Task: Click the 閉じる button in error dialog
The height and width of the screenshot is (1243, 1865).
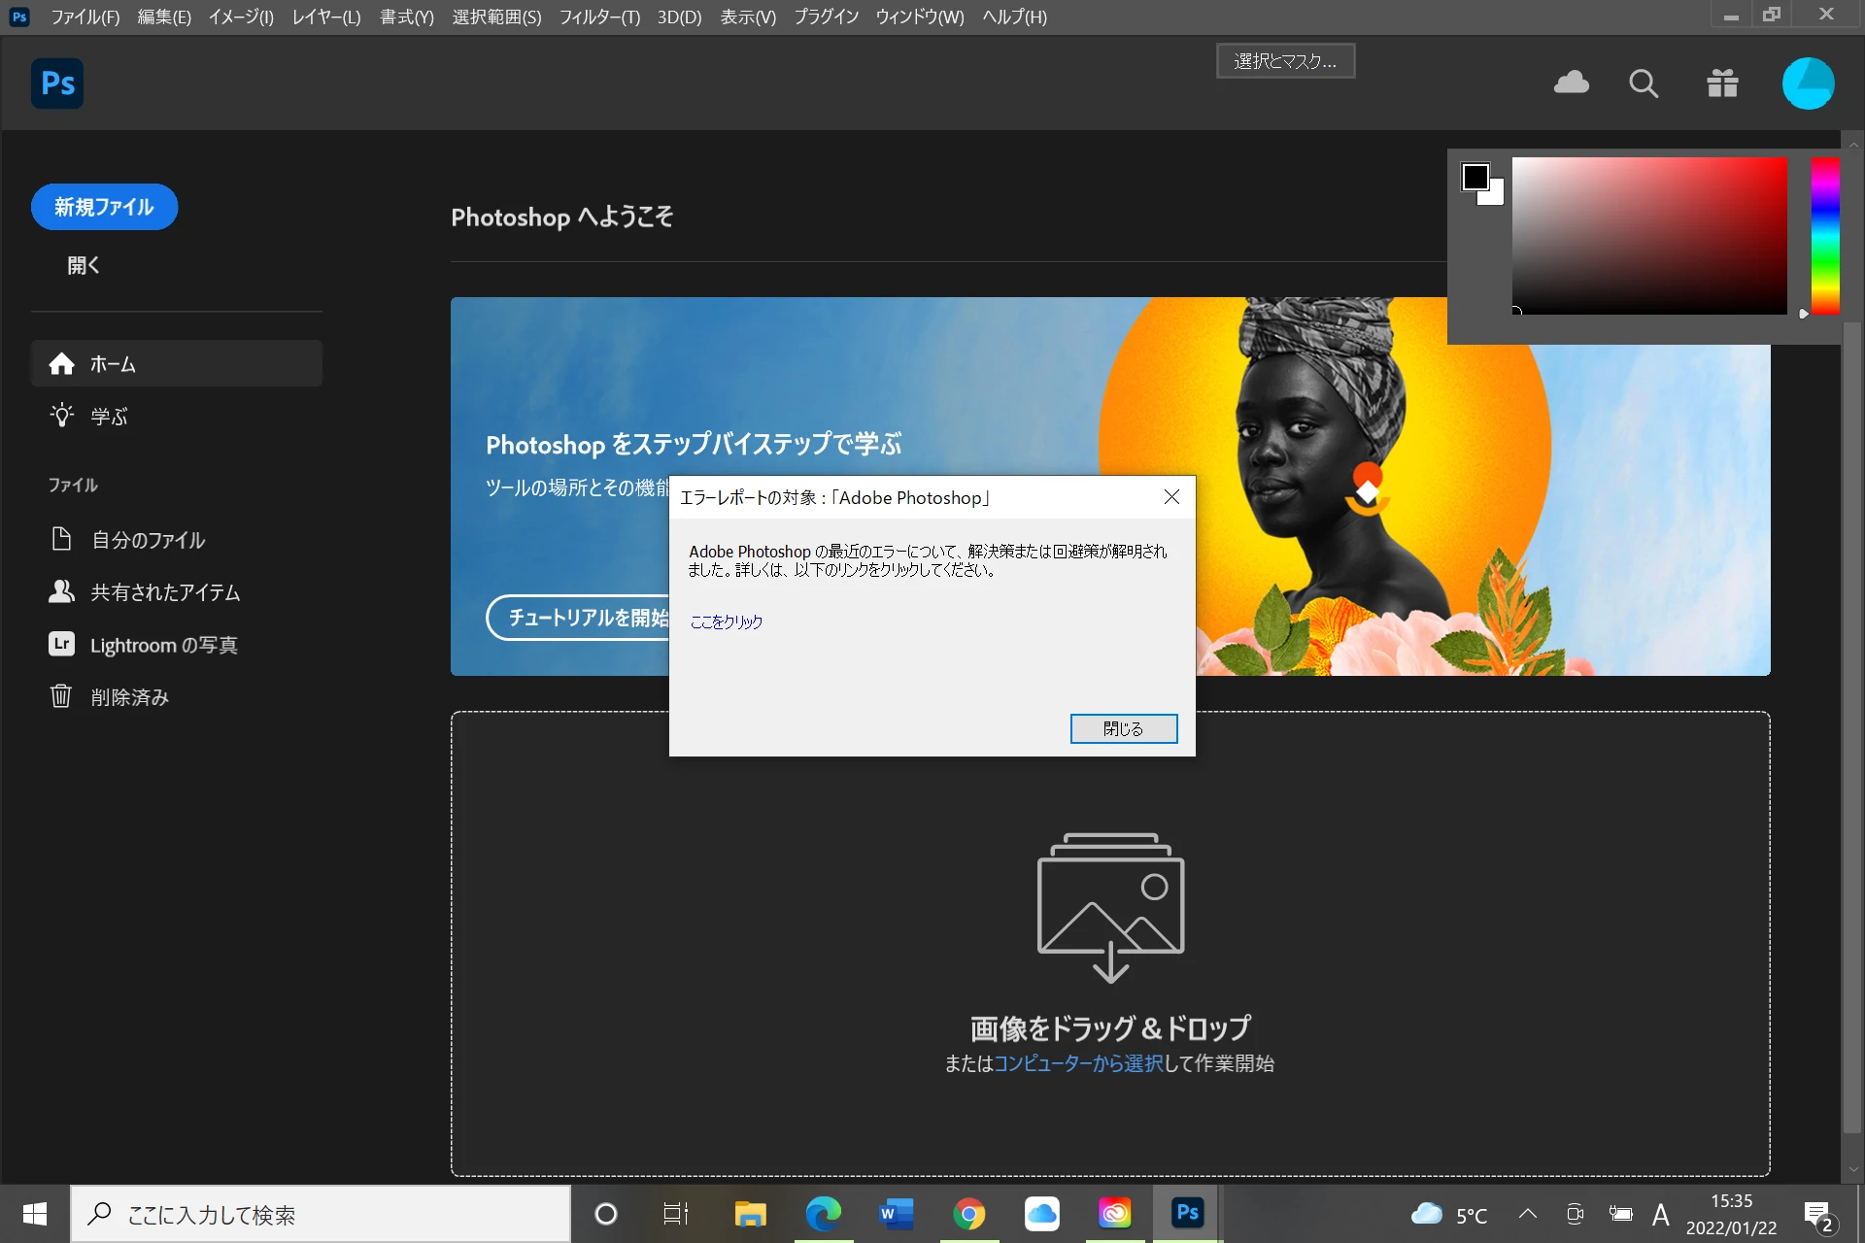Action: [1123, 728]
